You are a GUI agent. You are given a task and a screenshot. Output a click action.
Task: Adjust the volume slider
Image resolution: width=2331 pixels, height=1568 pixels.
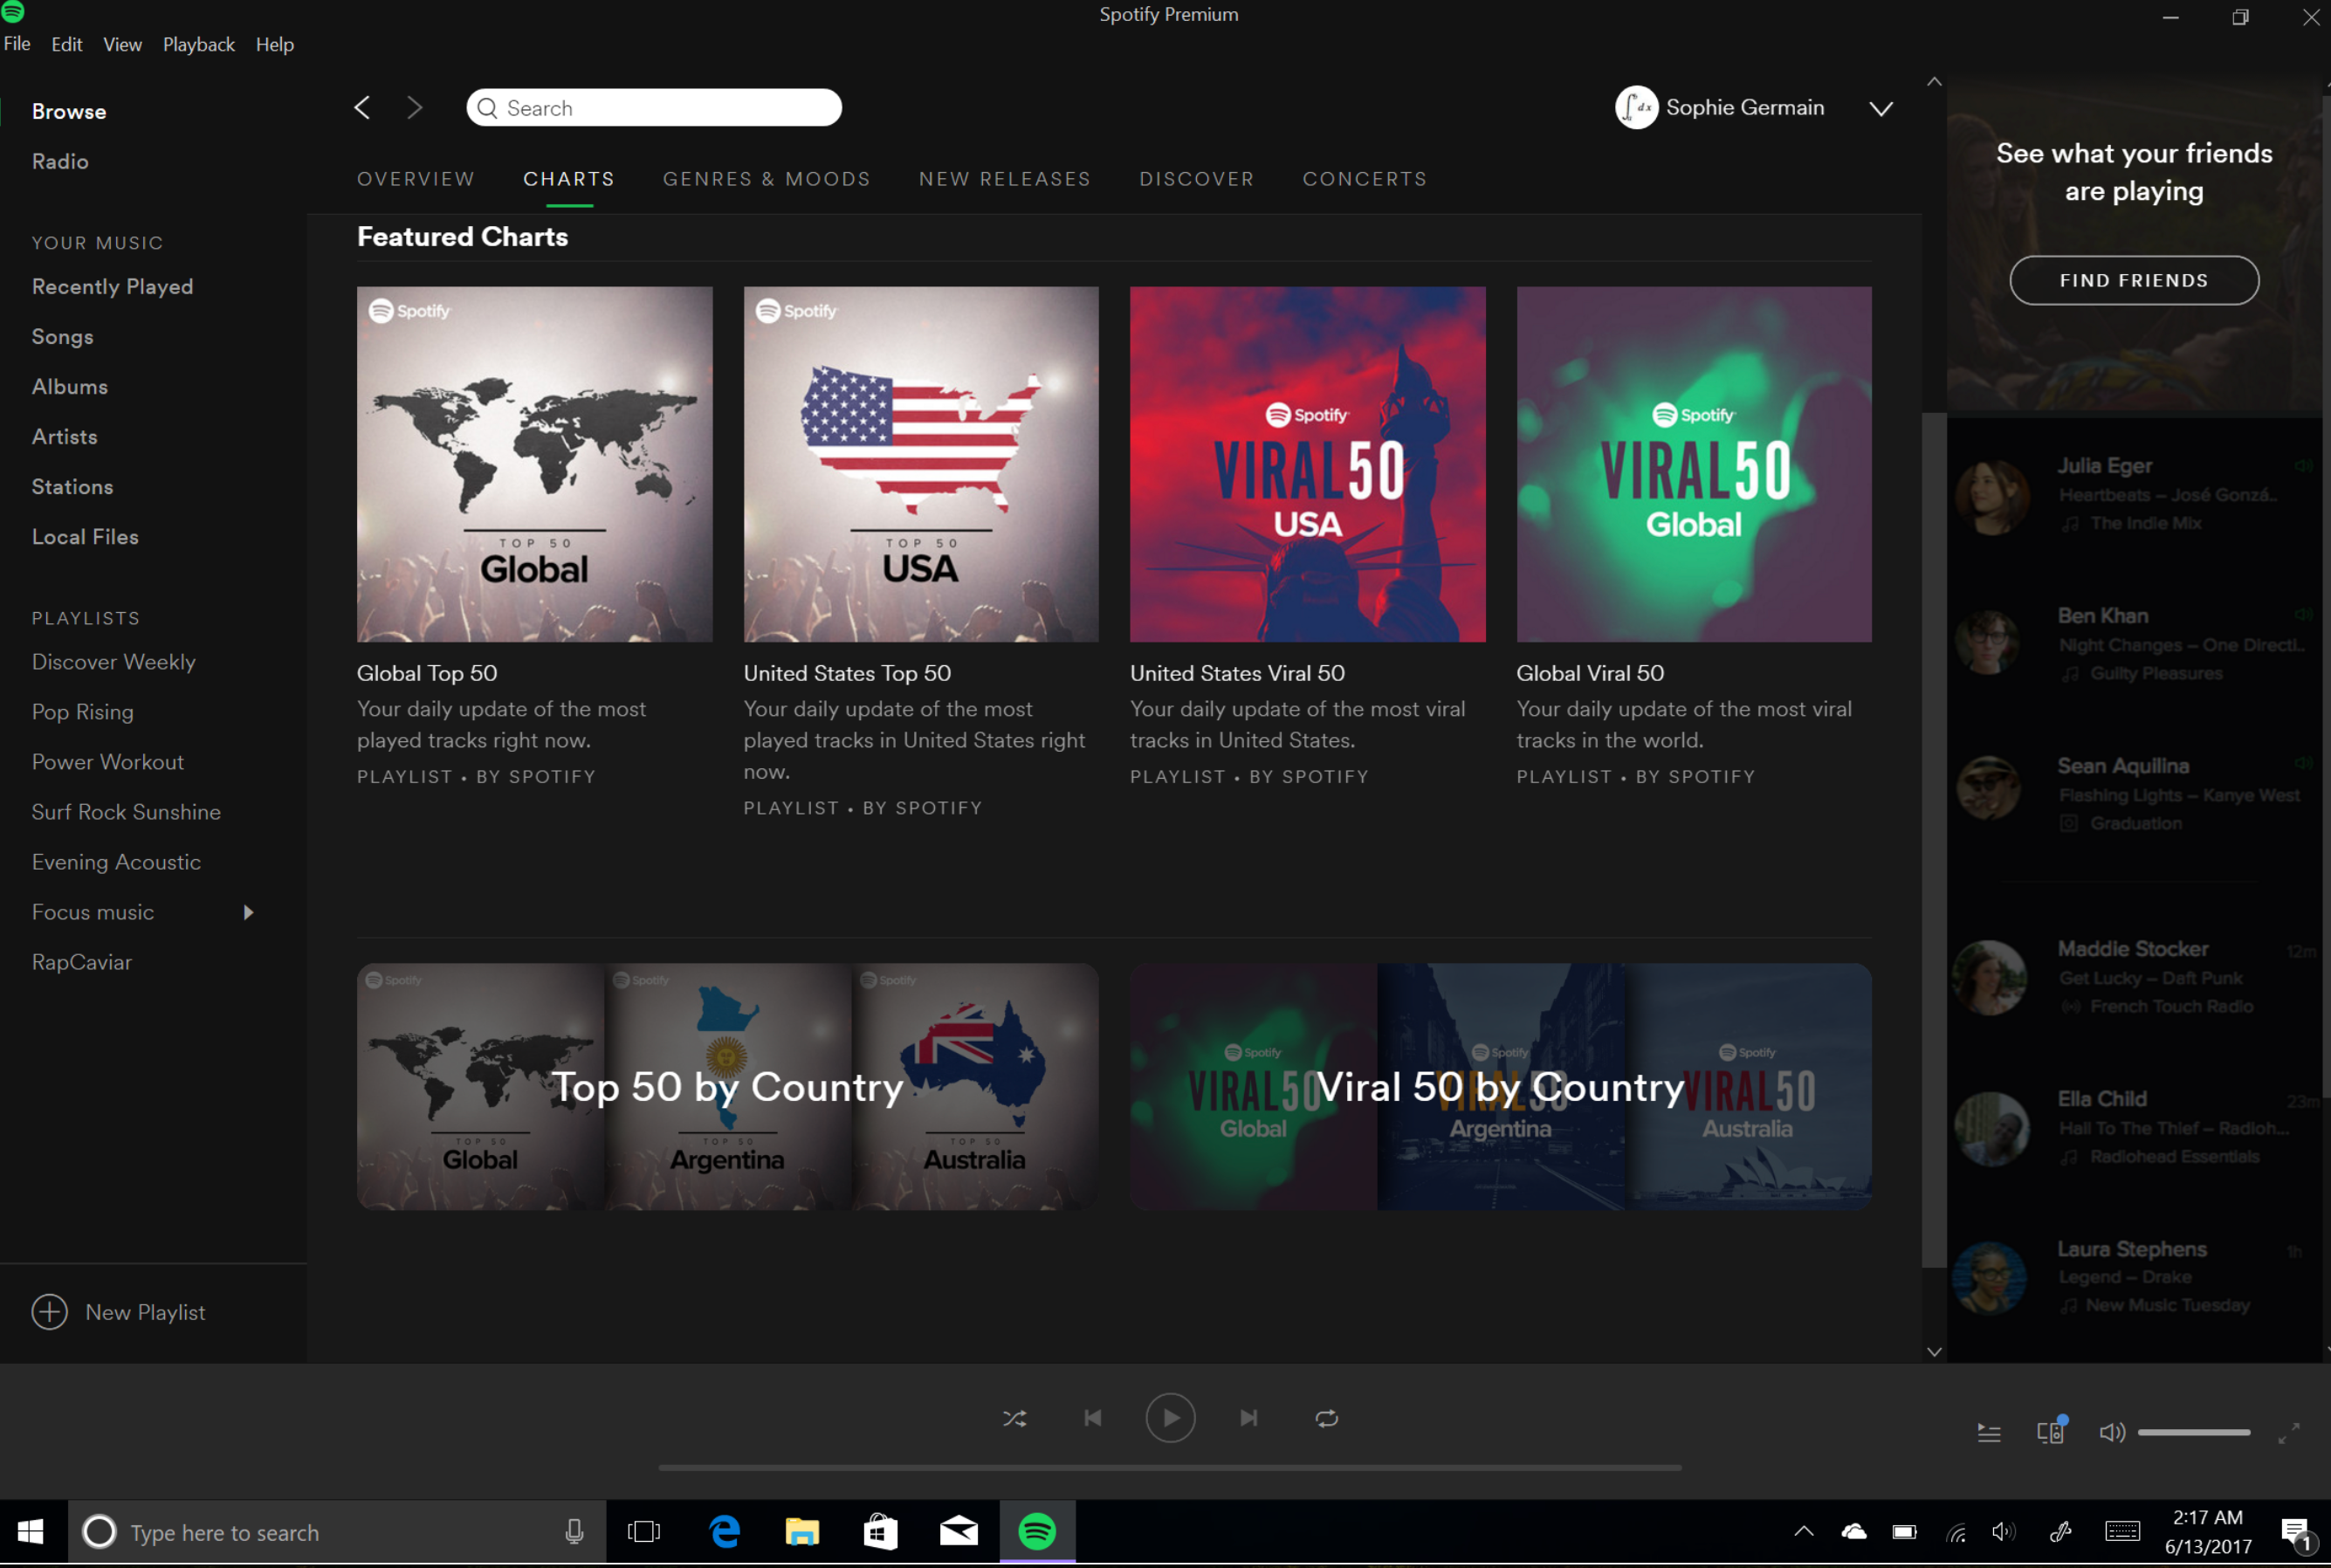pyautogui.click(x=2193, y=1432)
